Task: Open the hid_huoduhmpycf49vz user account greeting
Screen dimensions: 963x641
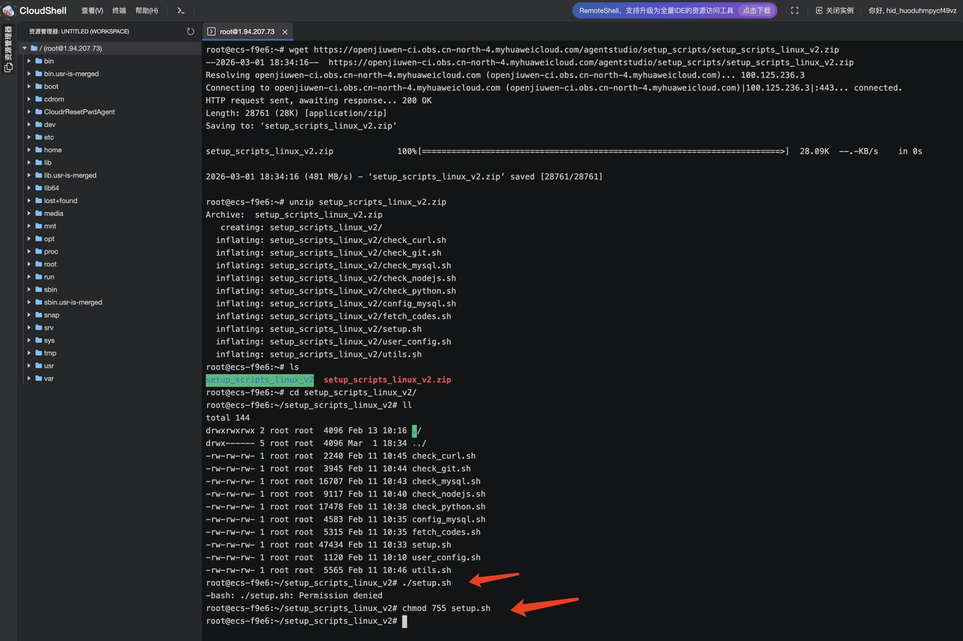Action: tap(913, 11)
